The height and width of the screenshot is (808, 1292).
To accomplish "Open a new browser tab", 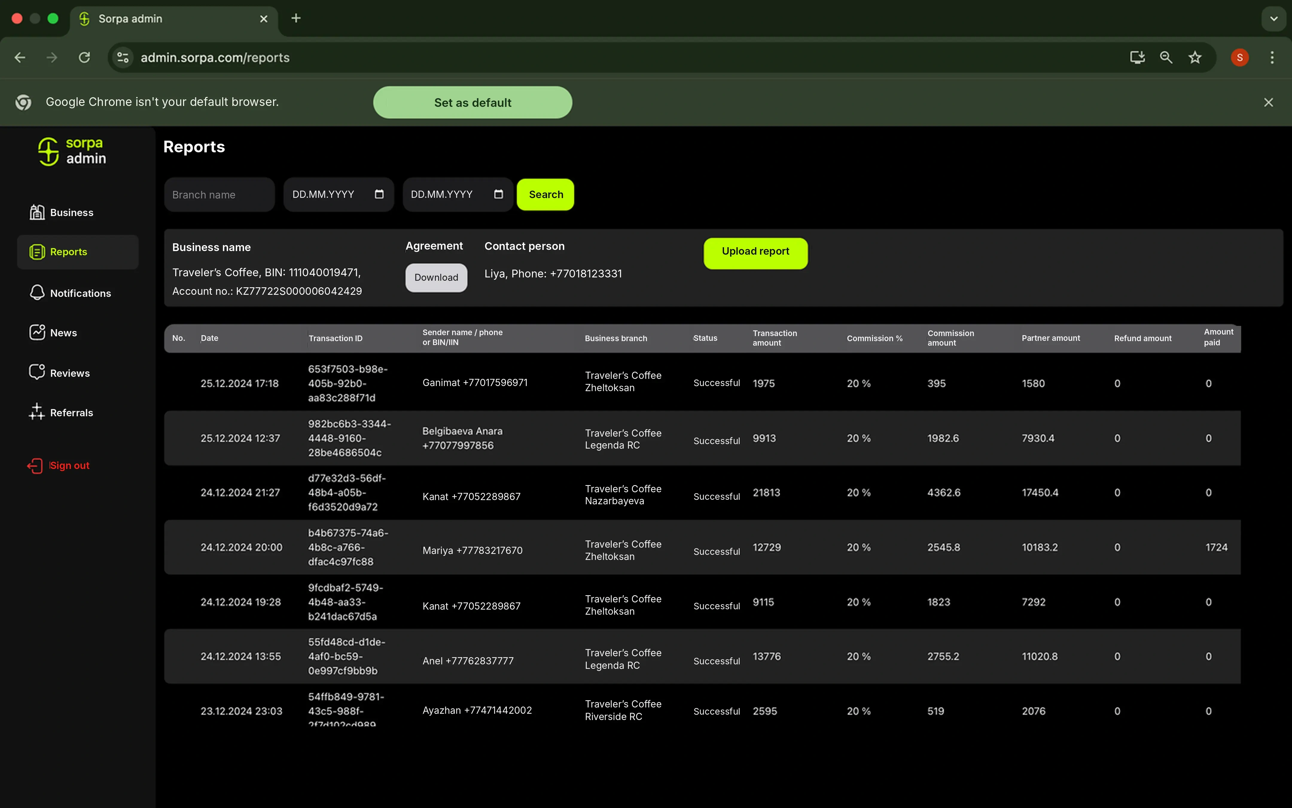I will point(296,19).
